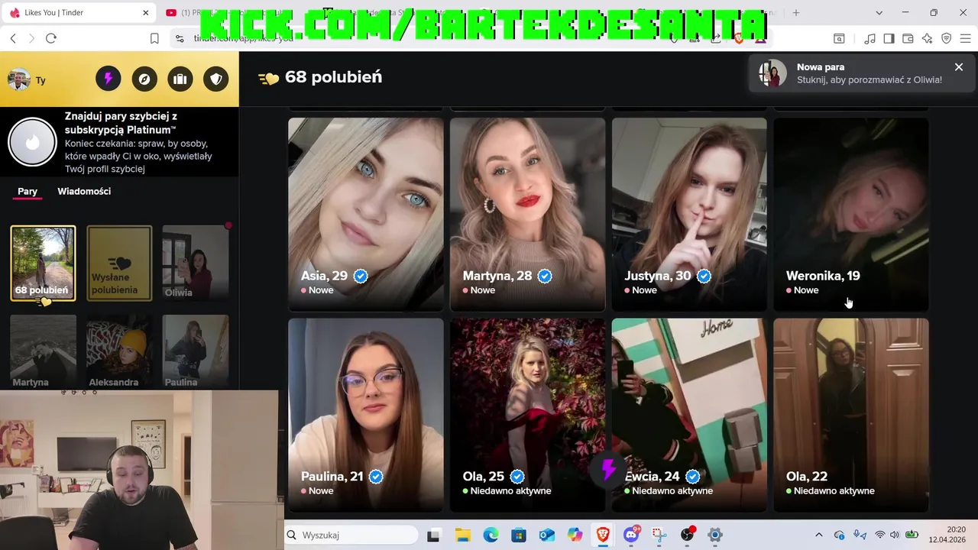The width and height of the screenshot is (978, 550).
Task: Open Outlook from the taskbar
Action: pos(546,535)
